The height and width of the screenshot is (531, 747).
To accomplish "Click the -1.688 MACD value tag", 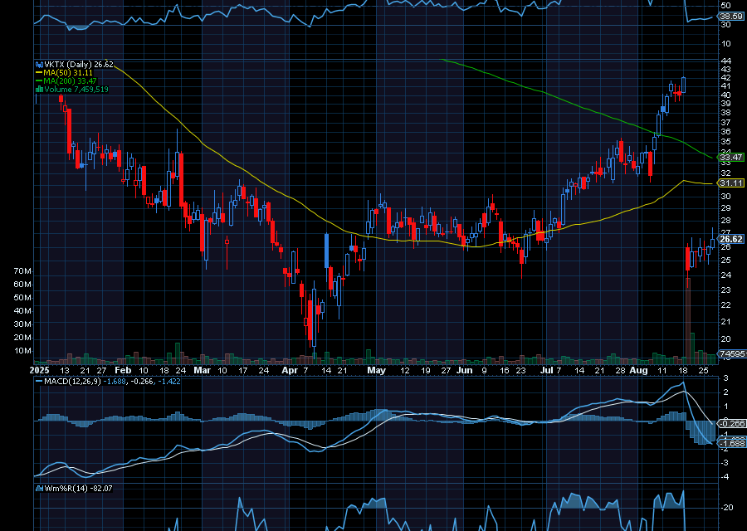I will pos(732,443).
